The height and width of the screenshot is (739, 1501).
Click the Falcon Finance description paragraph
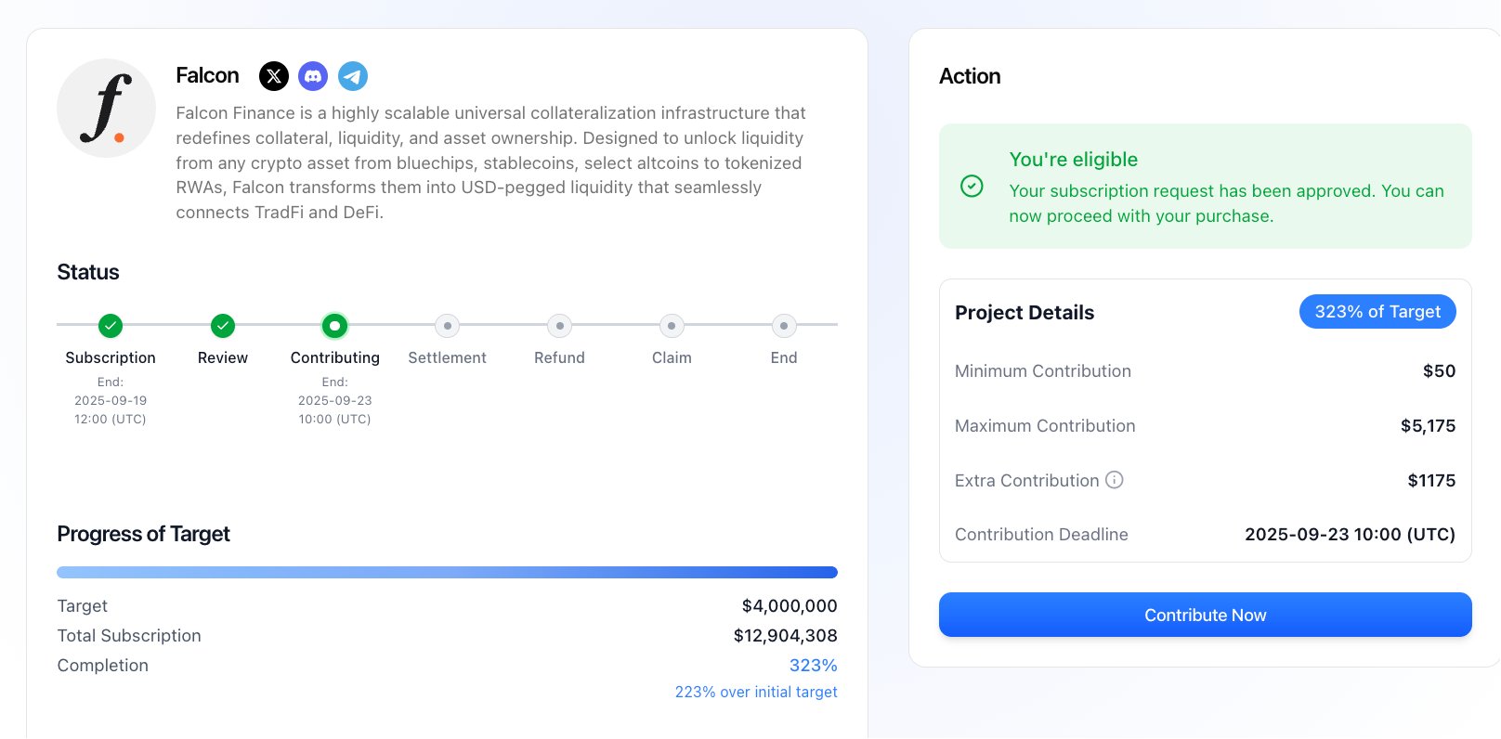click(x=491, y=162)
